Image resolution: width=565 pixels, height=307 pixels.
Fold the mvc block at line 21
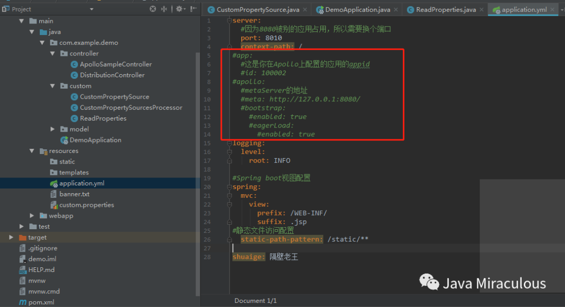[229, 196]
